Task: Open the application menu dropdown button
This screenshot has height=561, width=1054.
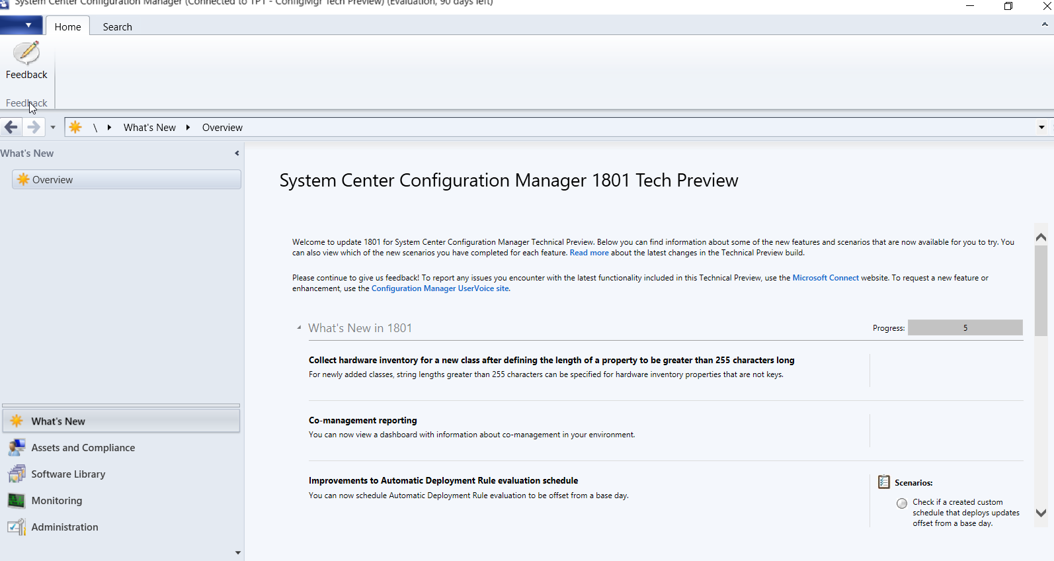Action: [21, 26]
